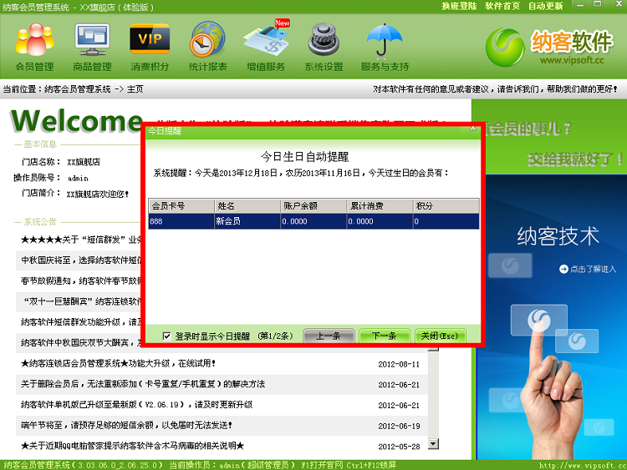
Task: Click the 下一条 next button
Action: pyautogui.click(x=385, y=336)
